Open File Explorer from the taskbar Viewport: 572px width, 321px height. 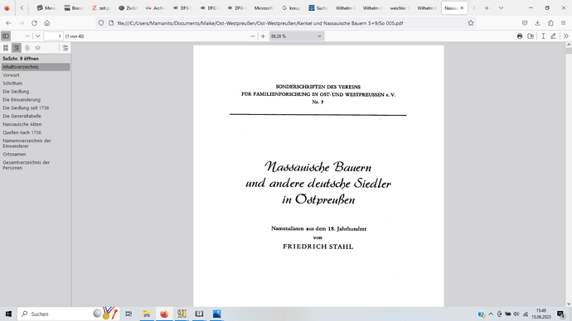point(147,314)
